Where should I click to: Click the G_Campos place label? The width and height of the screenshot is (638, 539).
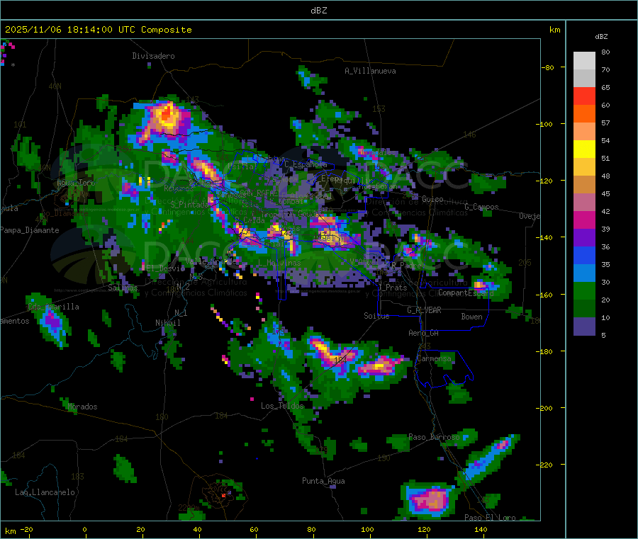click(482, 207)
